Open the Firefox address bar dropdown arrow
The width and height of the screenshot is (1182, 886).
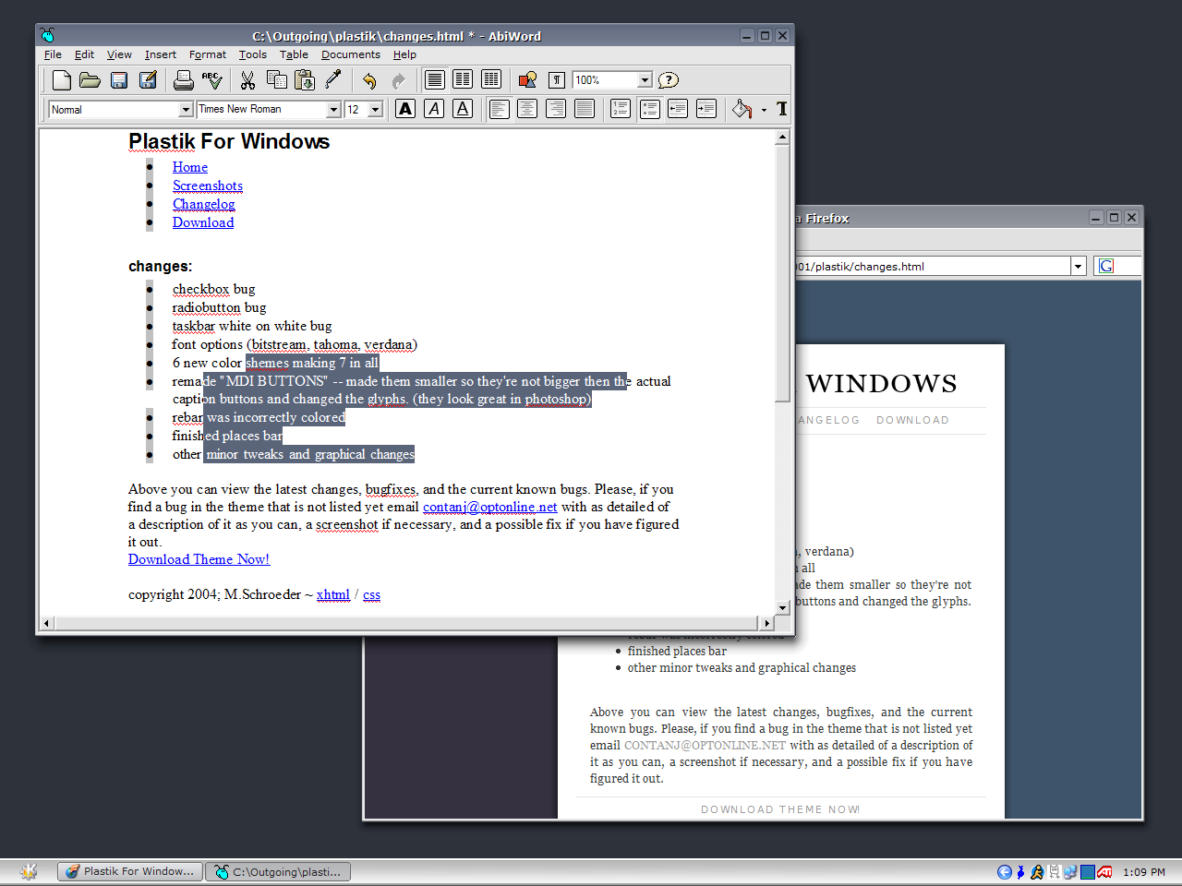click(1078, 267)
